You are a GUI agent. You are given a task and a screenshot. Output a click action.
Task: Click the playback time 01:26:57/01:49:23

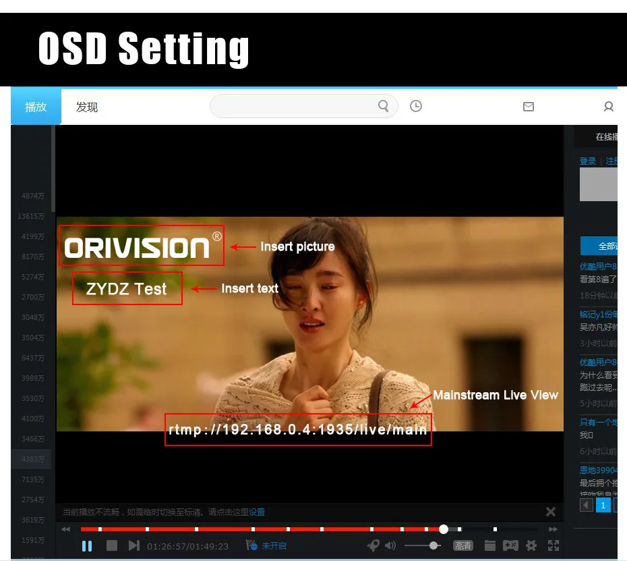click(x=187, y=546)
